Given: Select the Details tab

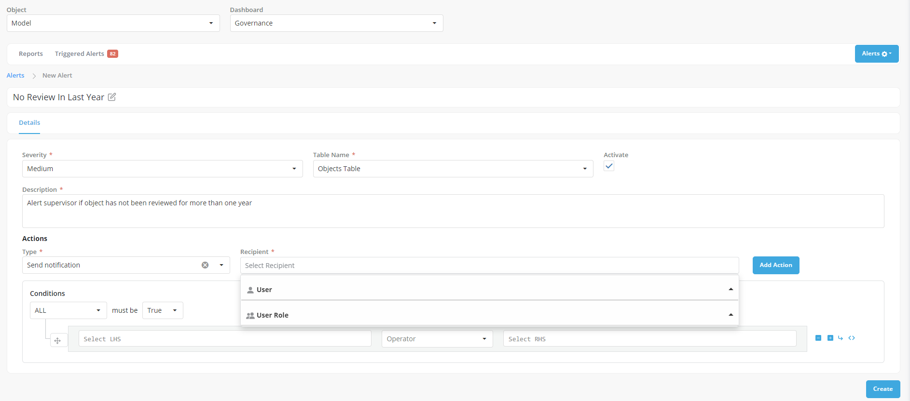Looking at the screenshot, I should [29, 123].
